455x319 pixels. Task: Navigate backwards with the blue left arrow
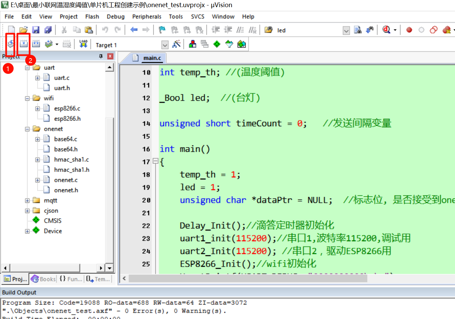[x=134, y=30]
